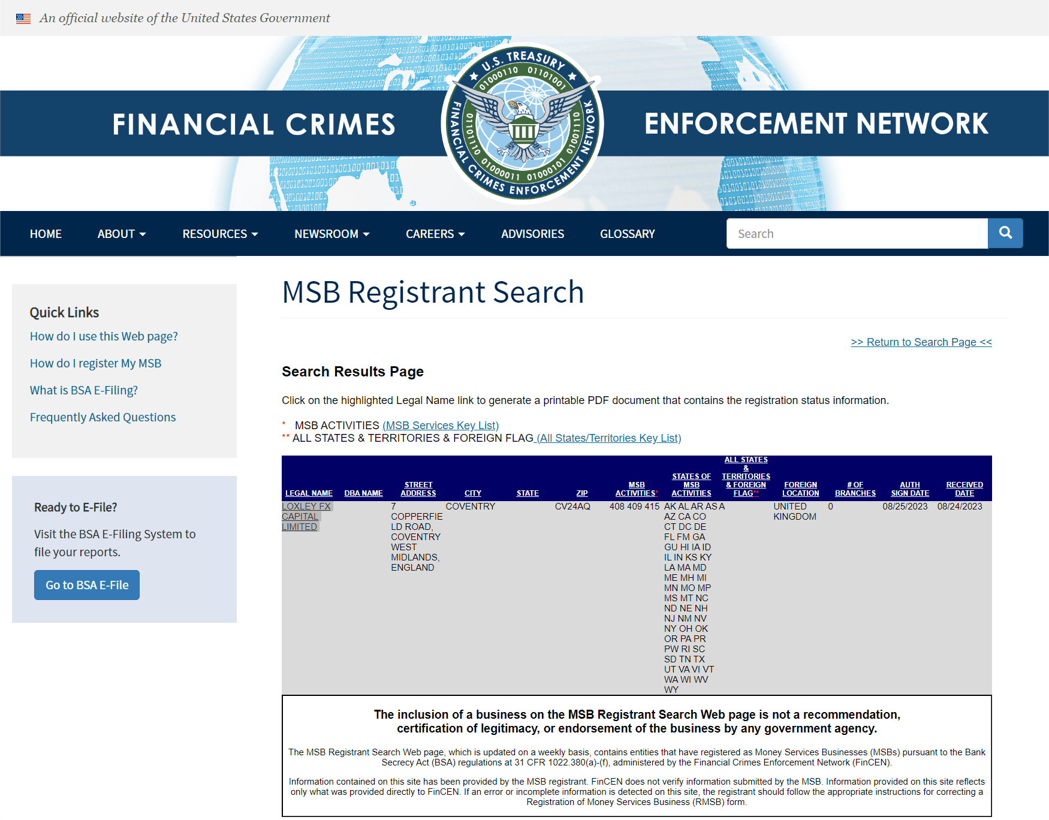Focus the site Search input field
The image size is (1049, 820).
point(857,233)
